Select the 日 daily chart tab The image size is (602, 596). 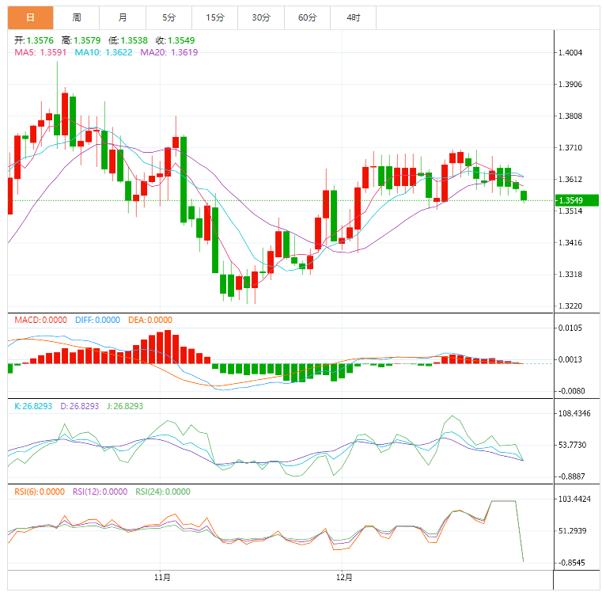tap(30, 17)
